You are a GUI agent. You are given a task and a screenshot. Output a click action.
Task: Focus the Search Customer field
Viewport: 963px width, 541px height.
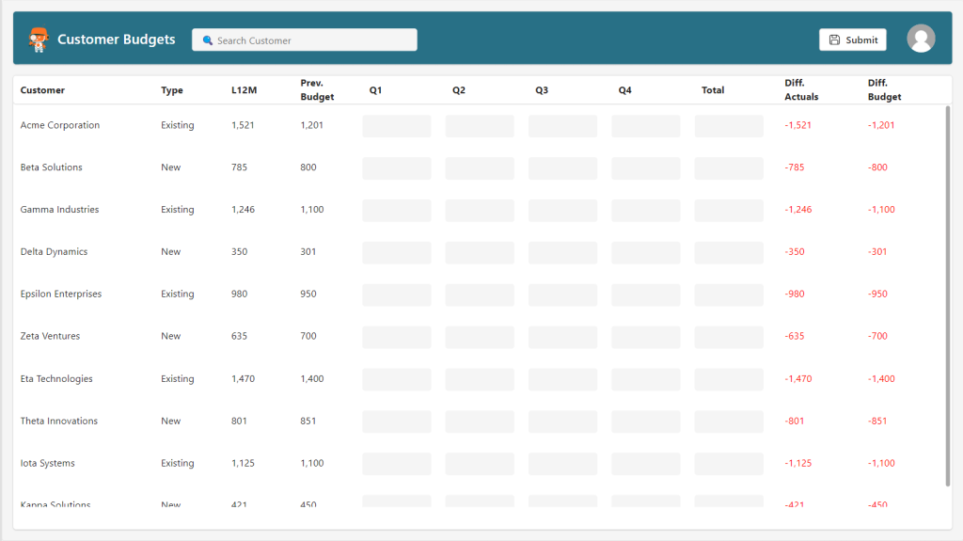coord(310,40)
